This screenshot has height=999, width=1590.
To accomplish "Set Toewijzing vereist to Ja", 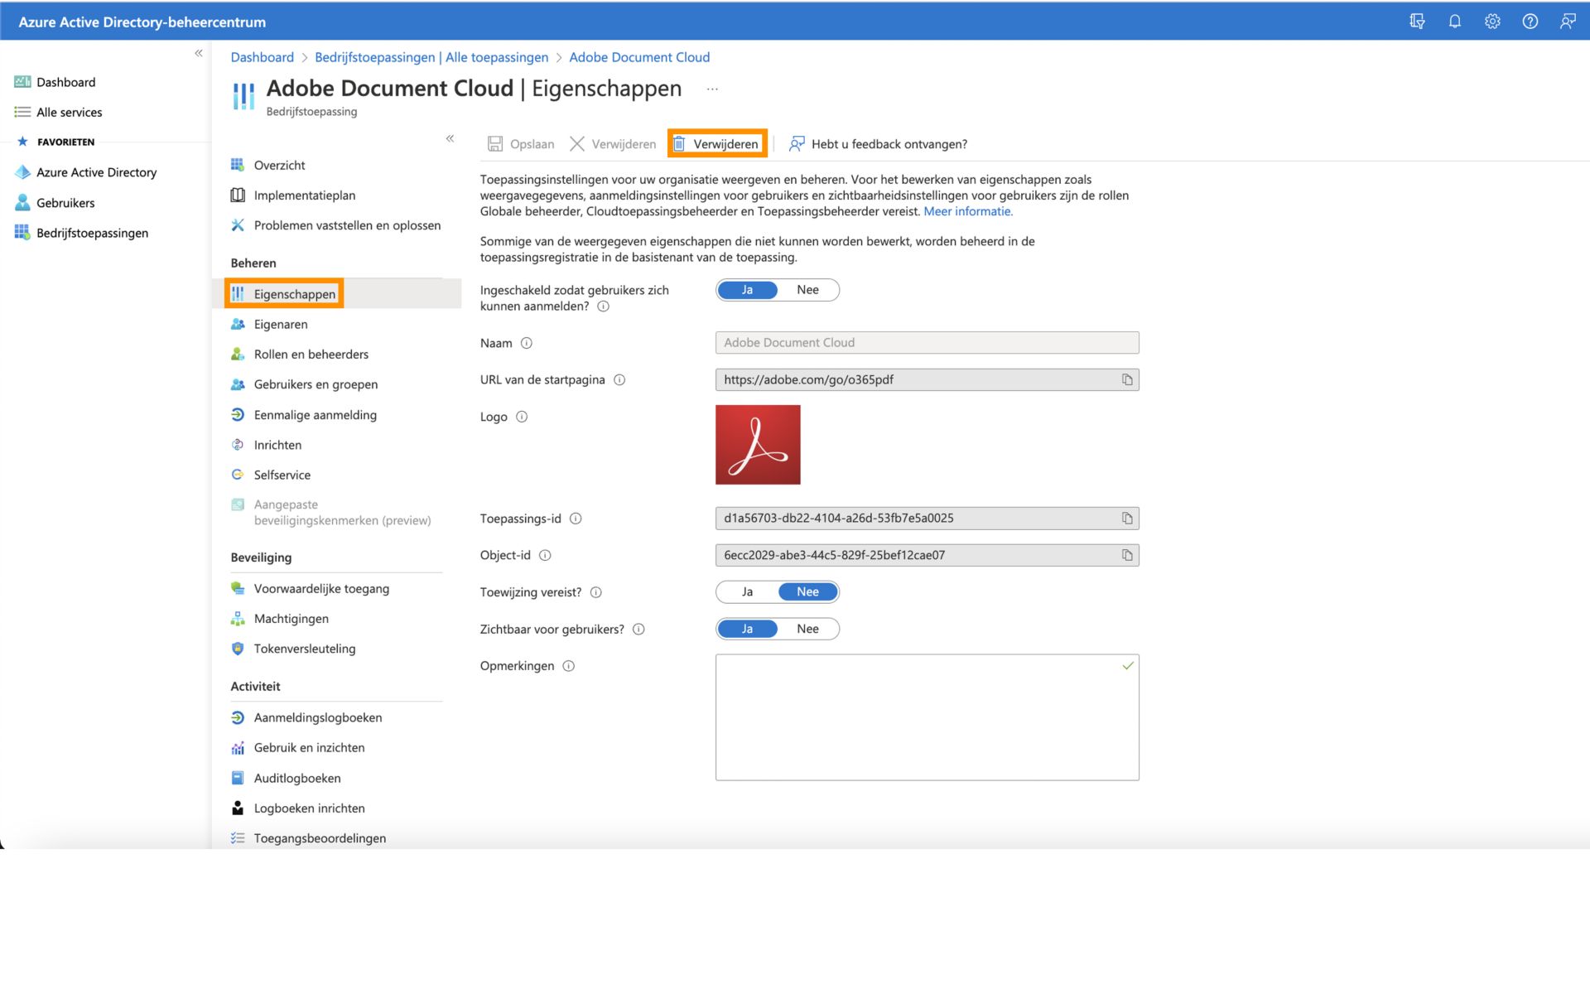I will coord(747,592).
